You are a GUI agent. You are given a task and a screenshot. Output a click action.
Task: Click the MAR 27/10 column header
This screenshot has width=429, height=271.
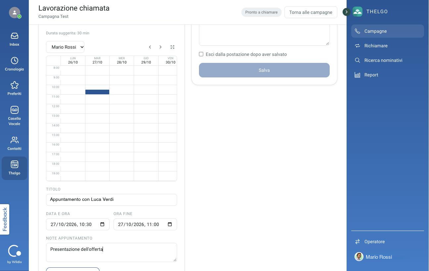click(97, 61)
